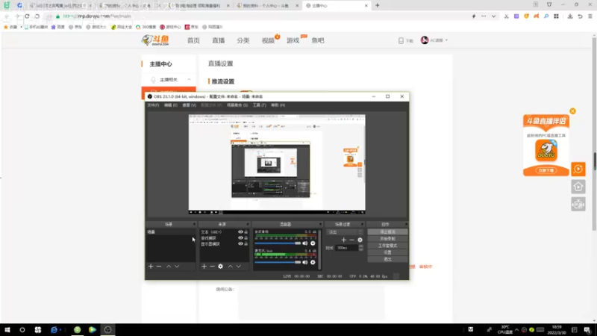Toggle visibility eye of the display capture source
The height and width of the screenshot is (336, 597).
[240, 244]
